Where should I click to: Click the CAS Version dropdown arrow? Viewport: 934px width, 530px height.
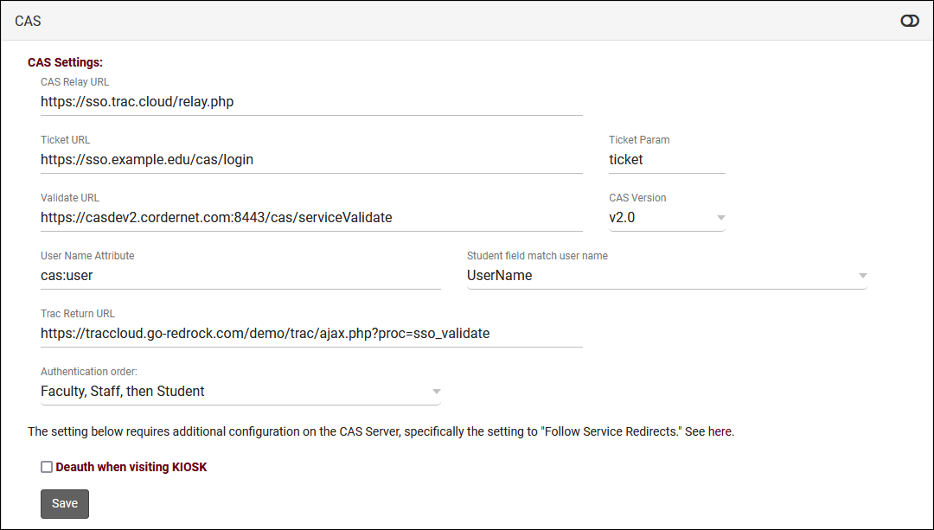tap(720, 218)
